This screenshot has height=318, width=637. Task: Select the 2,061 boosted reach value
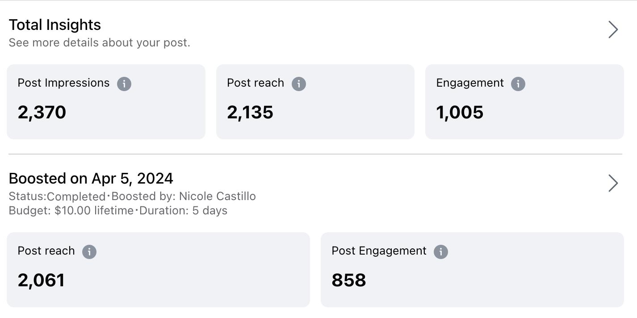(x=41, y=280)
